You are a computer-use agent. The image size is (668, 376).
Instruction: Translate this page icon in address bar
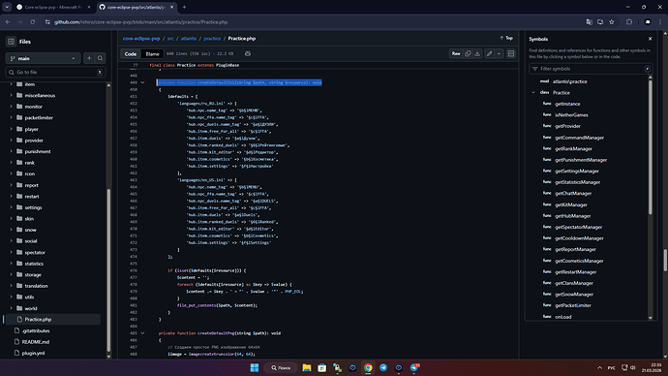[590, 21]
